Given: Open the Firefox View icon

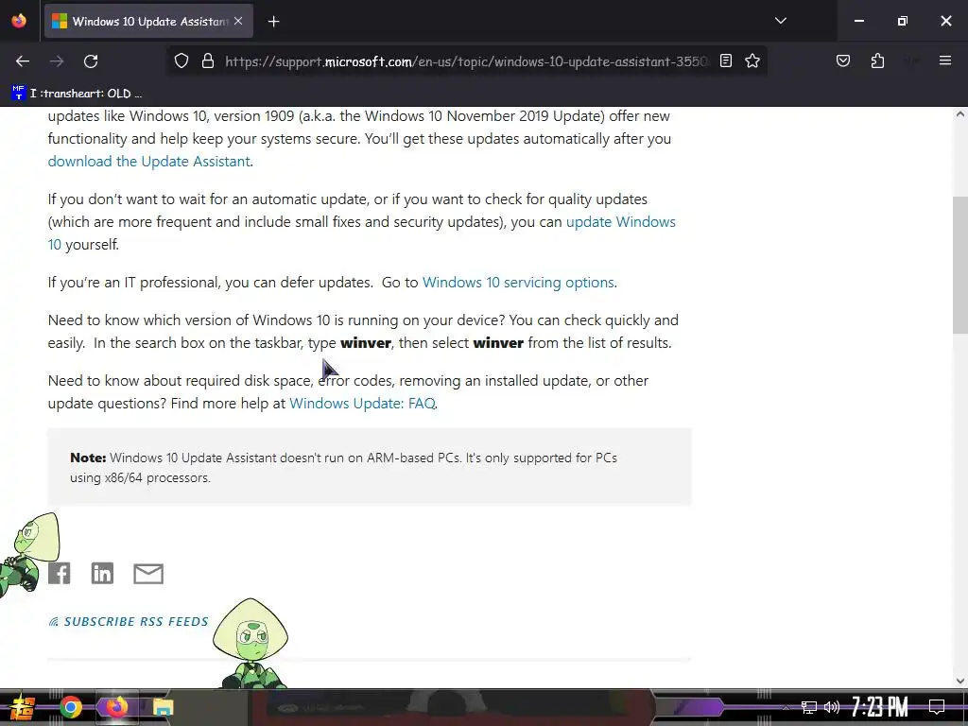Looking at the screenshot, I should tap(19, 21).
